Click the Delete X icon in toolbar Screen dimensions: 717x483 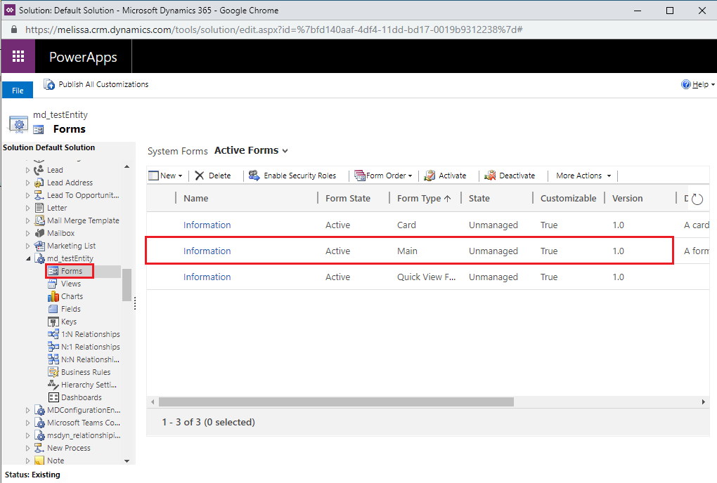(200, 176)
